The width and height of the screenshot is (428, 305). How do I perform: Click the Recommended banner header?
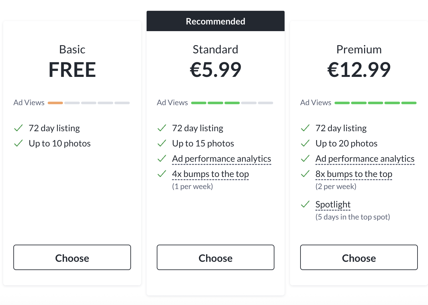pos(216,21)
